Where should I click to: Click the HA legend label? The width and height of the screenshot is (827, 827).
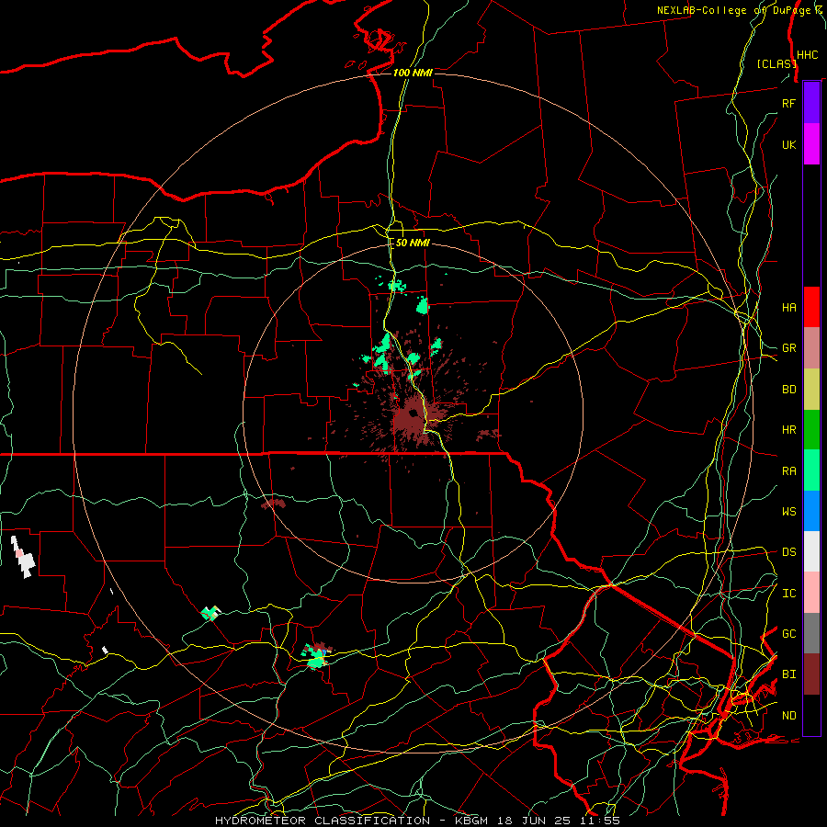click(788, 307)
